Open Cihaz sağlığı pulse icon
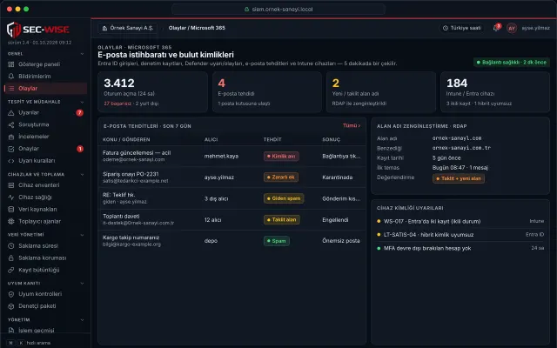This screenshot has width=557, height=348. 11,197
